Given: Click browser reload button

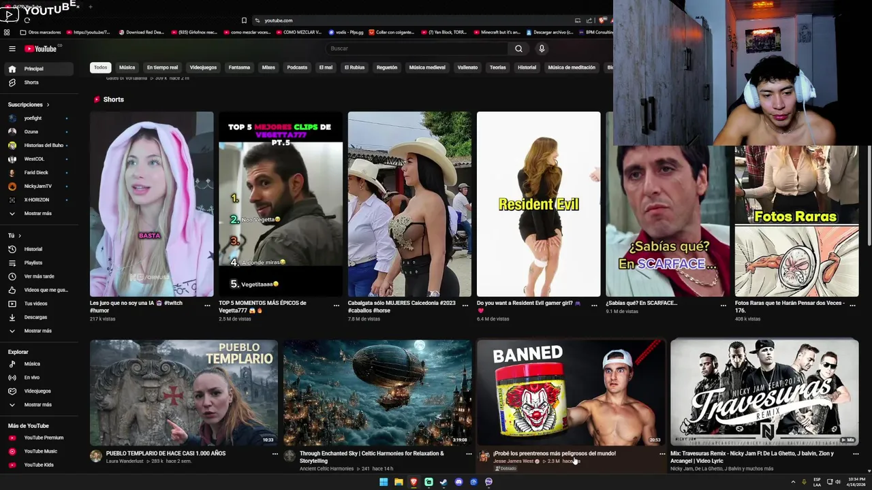Looking at the screenshot, I should [27, 20].
